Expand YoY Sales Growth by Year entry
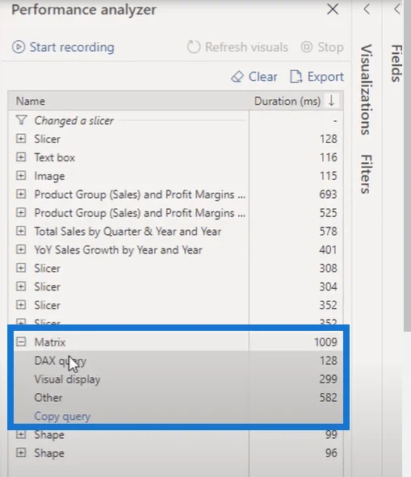This screenshot has width=411, height=477. point(21,249)
